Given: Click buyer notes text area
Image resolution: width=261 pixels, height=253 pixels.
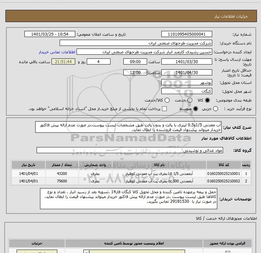Looking at the screenshot, I should click(128, 198).
